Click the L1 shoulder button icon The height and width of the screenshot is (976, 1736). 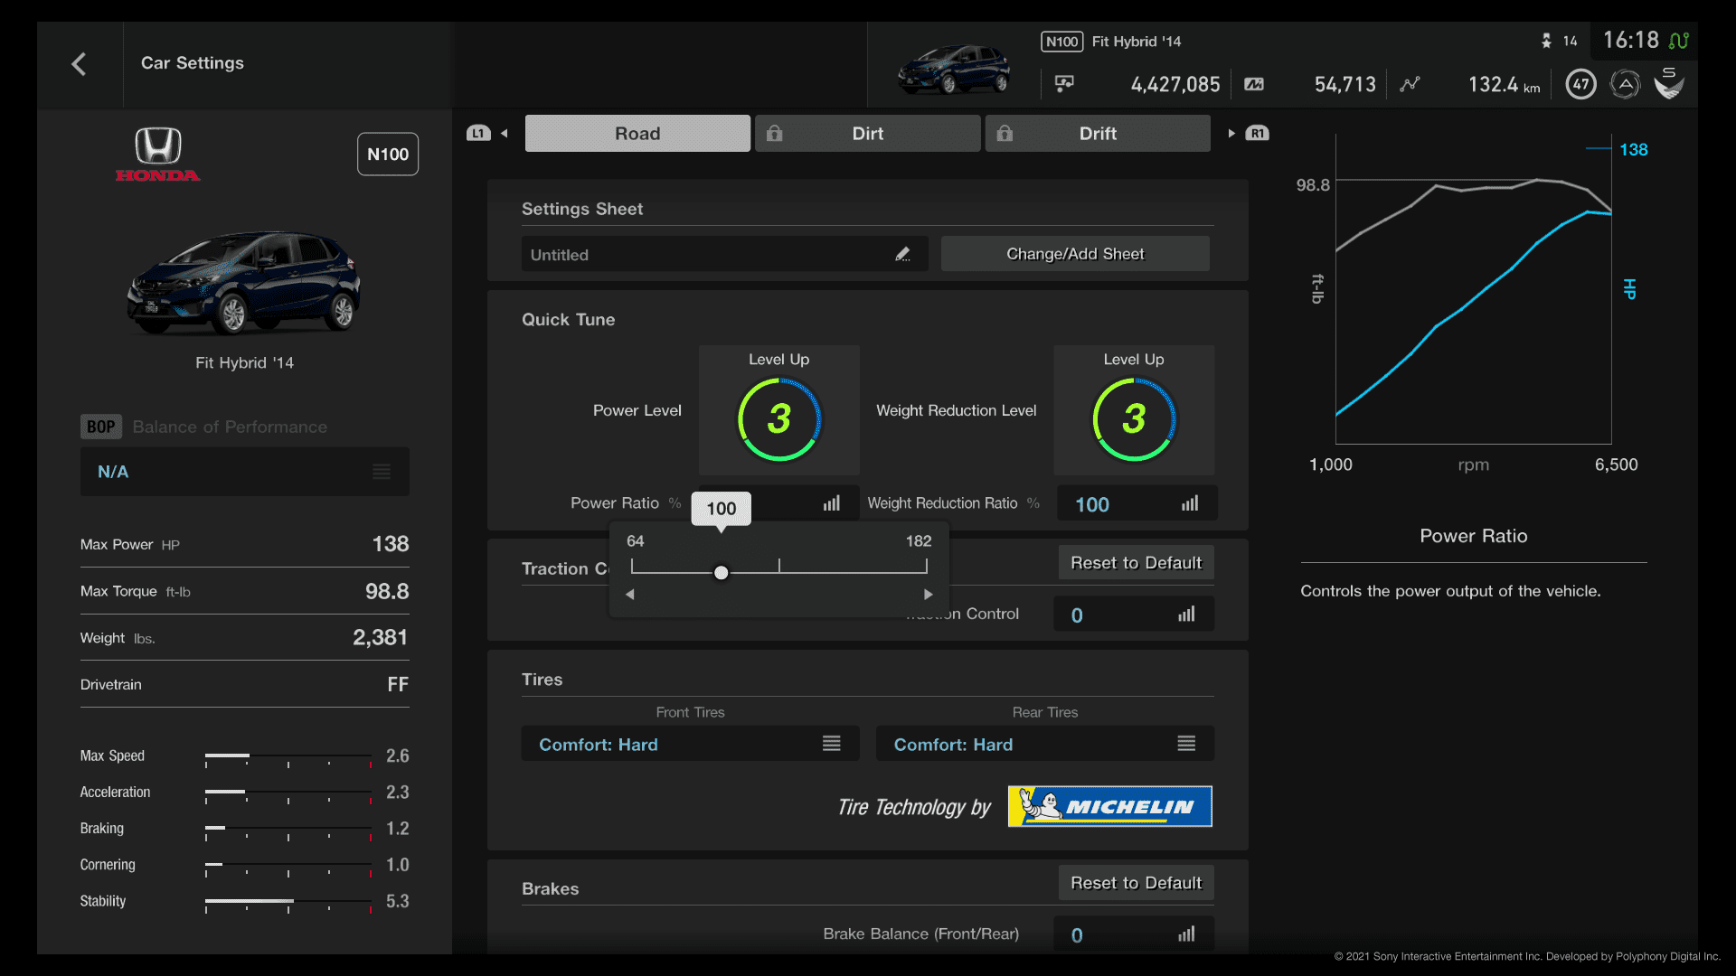point(478,134)
